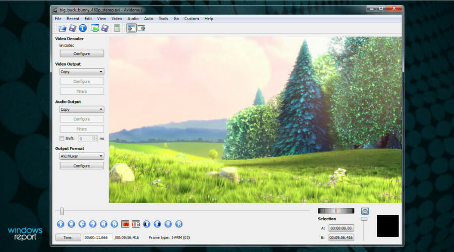Open the Audio Output codec dropdown

pos(82,109)
